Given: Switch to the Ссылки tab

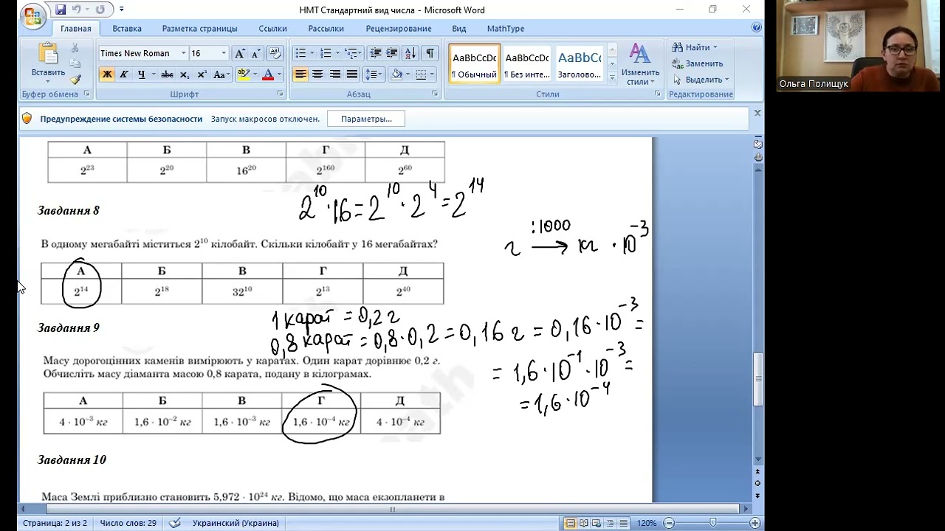Looking at the screenshot, I should tap(272, 29).
